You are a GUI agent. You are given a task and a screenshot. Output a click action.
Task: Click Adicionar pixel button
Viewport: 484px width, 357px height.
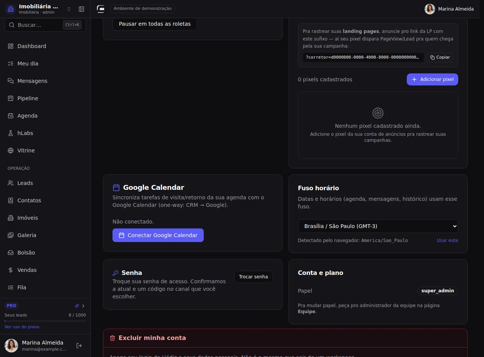[432, 79]
